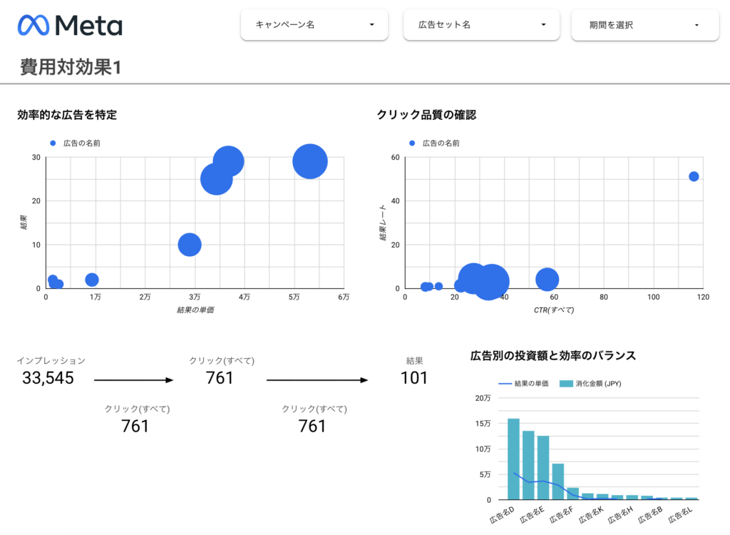Viewport: 730px width, 535px height.
Task: Select the 効率的な広告を特定 chart title
Action: [x=67, y=114]
